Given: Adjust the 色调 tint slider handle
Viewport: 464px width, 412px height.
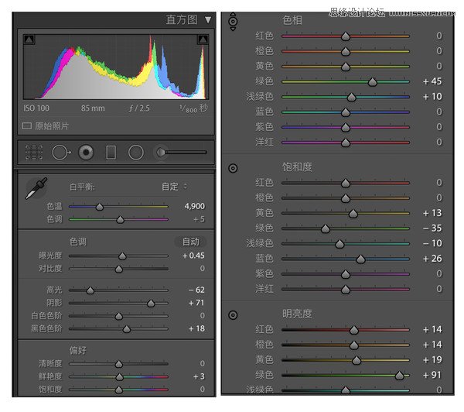Looking at the screenshot, I should coord(120,220).
